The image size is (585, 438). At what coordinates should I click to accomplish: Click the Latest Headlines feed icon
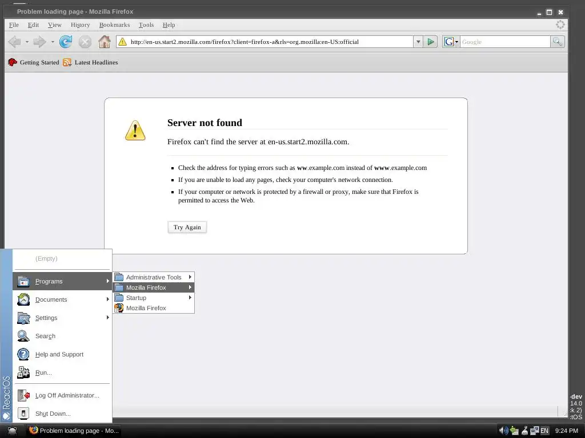click(67, 62)
